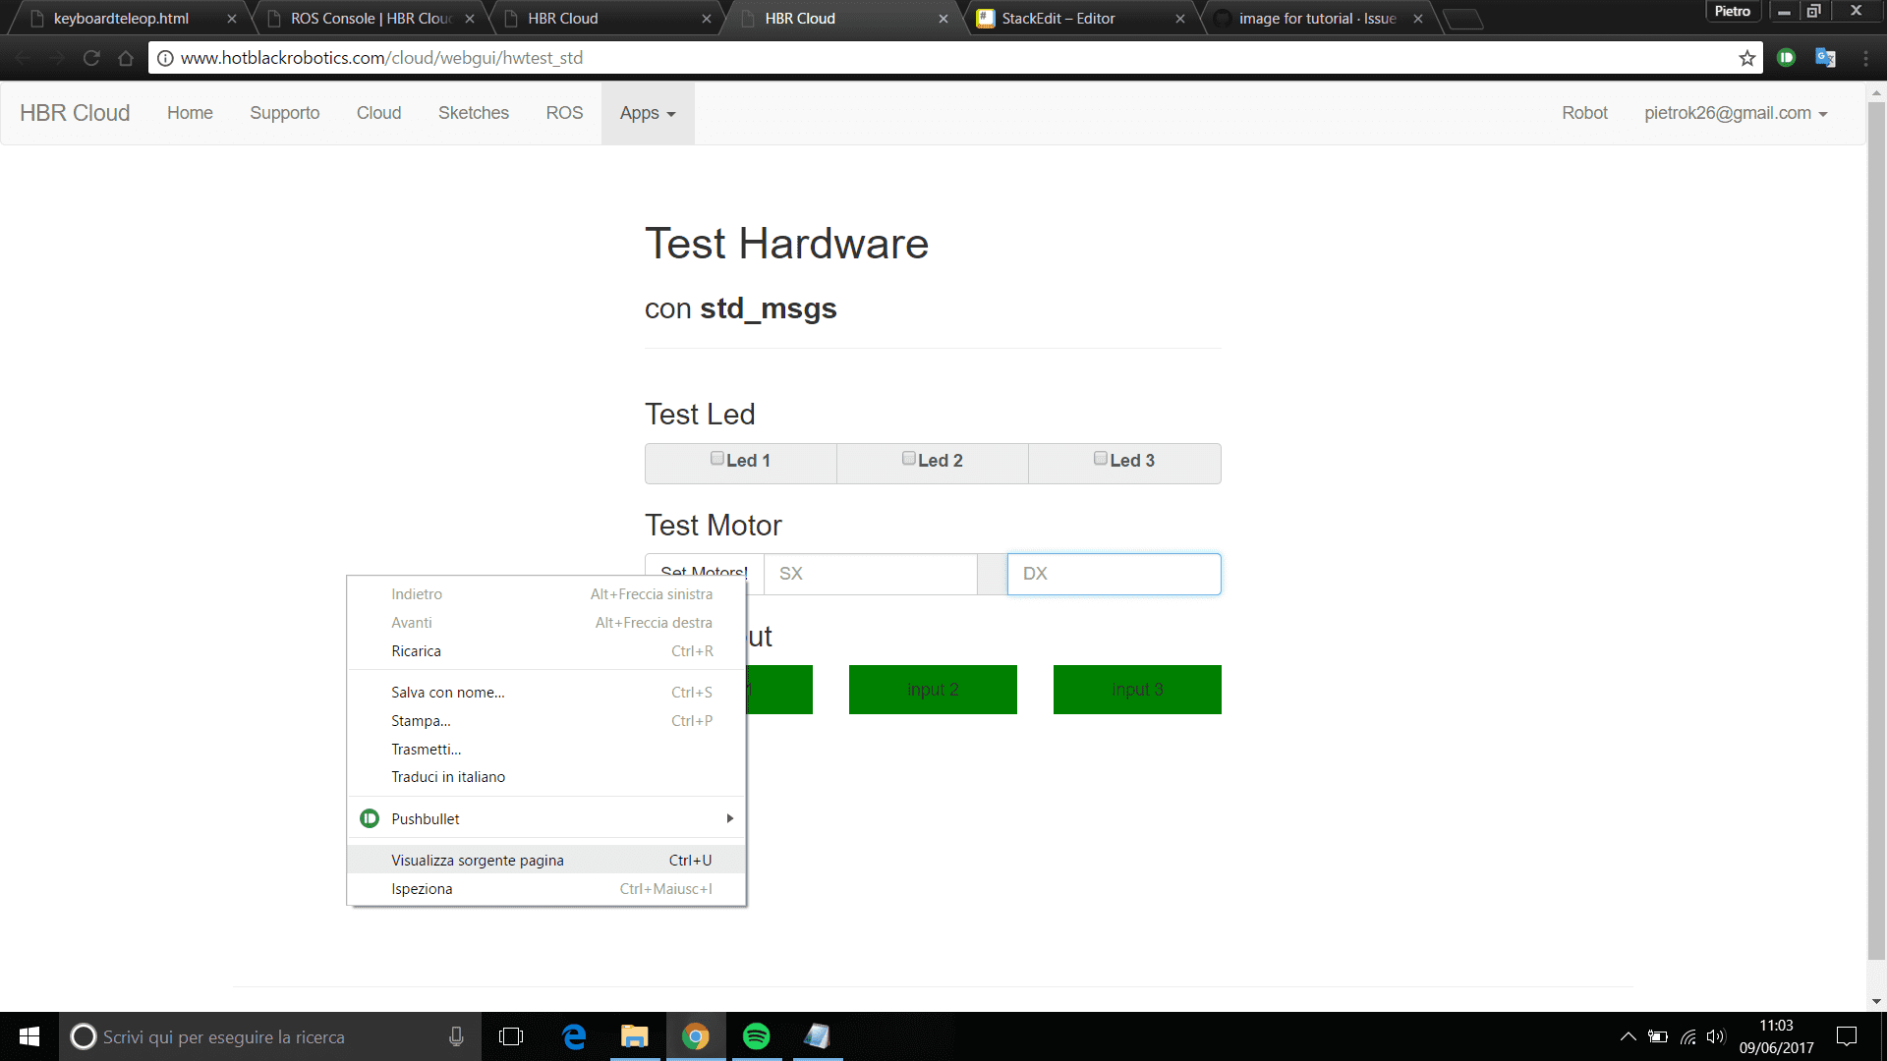The height and width of the screenshot is (1061, 1887).
Task: Expand the Apps dropdown in navbar
Action: click(x=648, y=113)
